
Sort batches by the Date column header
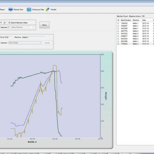(144, 20)
